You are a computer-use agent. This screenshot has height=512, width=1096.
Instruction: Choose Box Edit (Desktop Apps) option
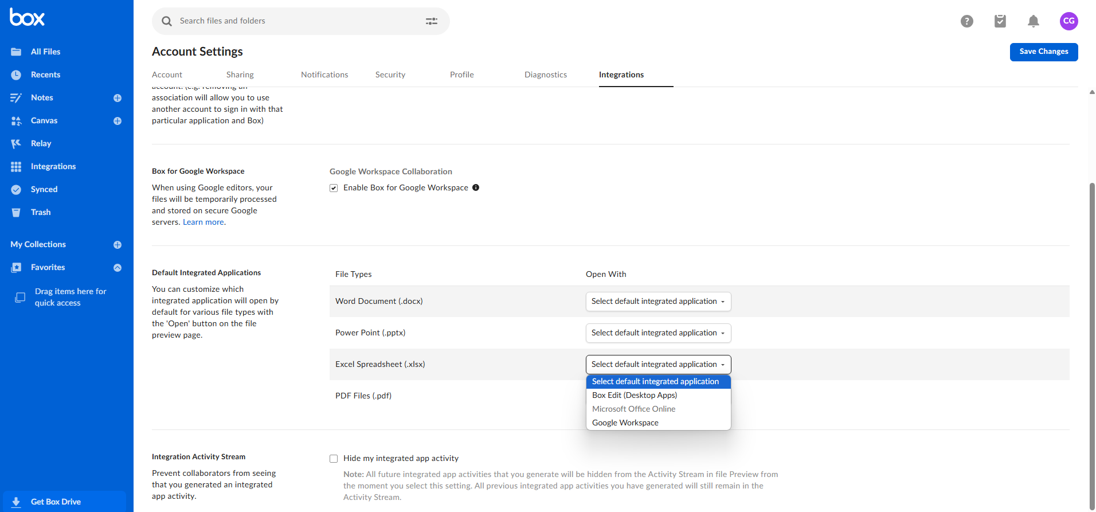coord(658,396)
